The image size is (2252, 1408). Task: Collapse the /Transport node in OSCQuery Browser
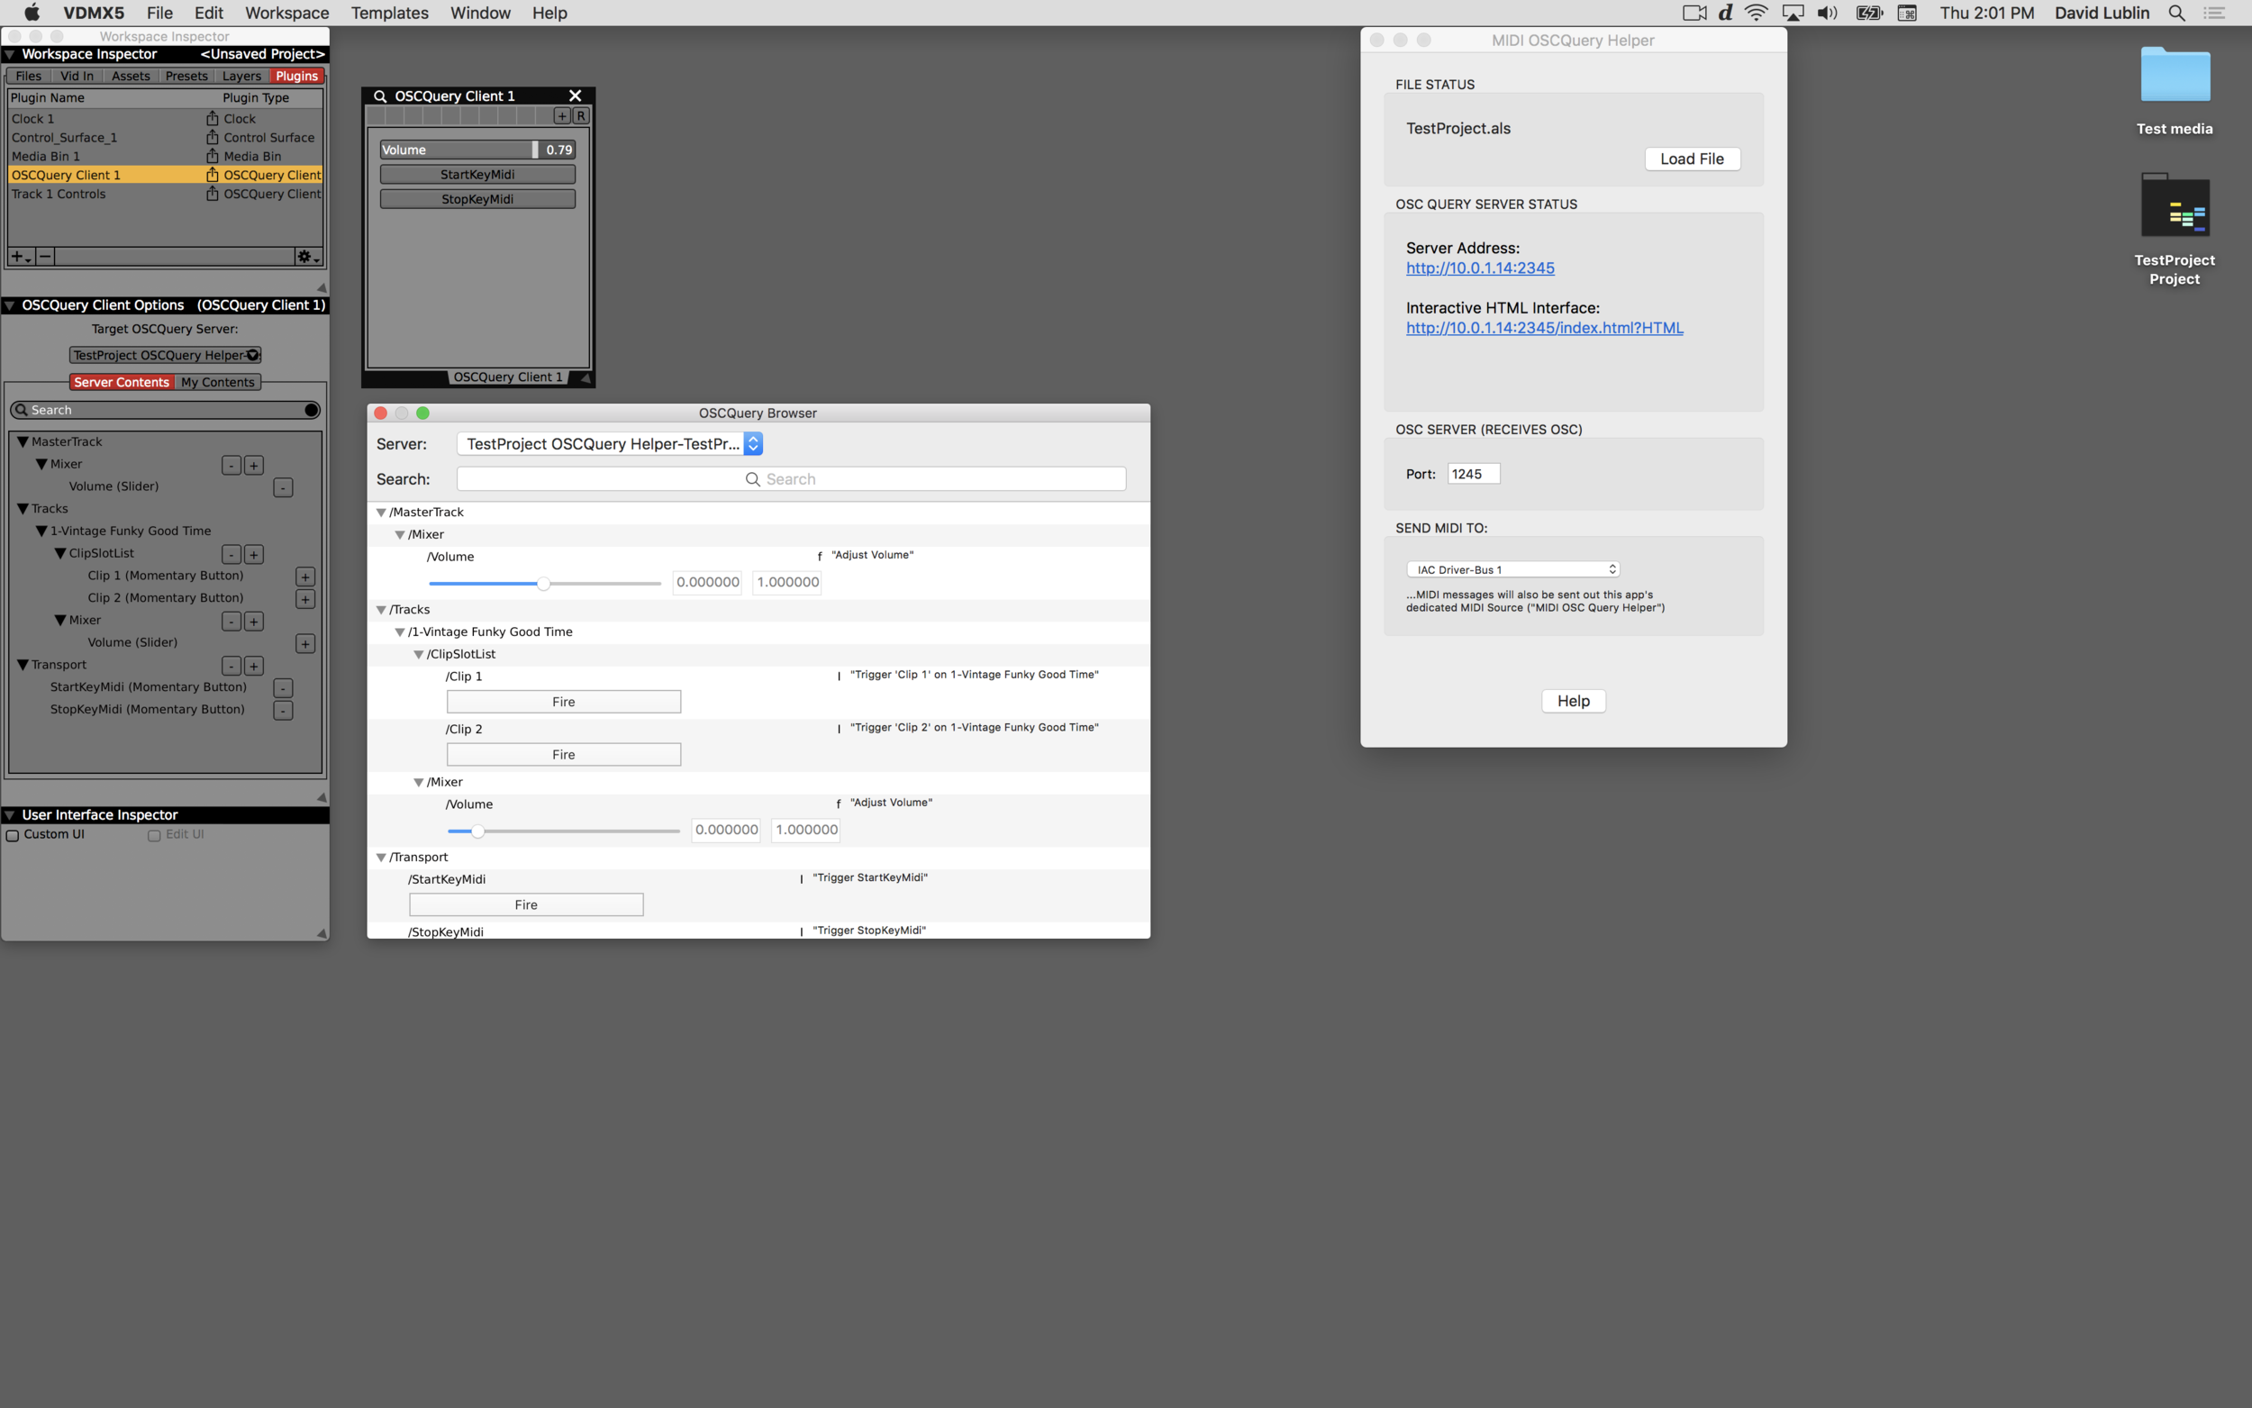point(381,857)
